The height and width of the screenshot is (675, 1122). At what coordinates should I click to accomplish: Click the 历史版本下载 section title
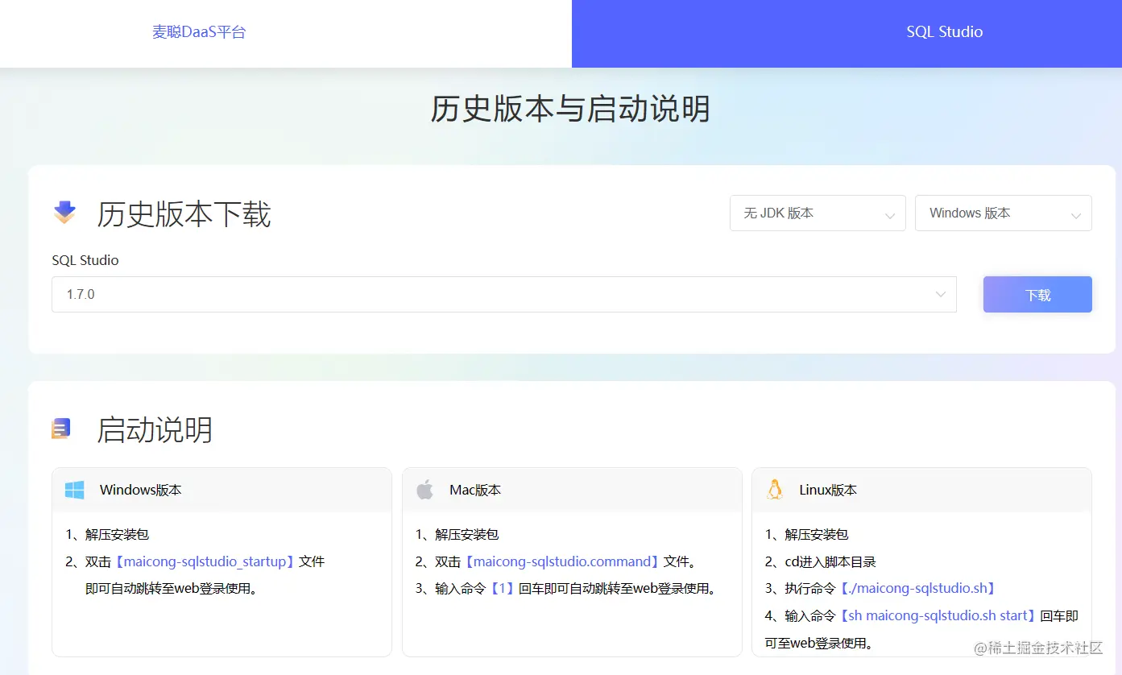click(184, 214)
